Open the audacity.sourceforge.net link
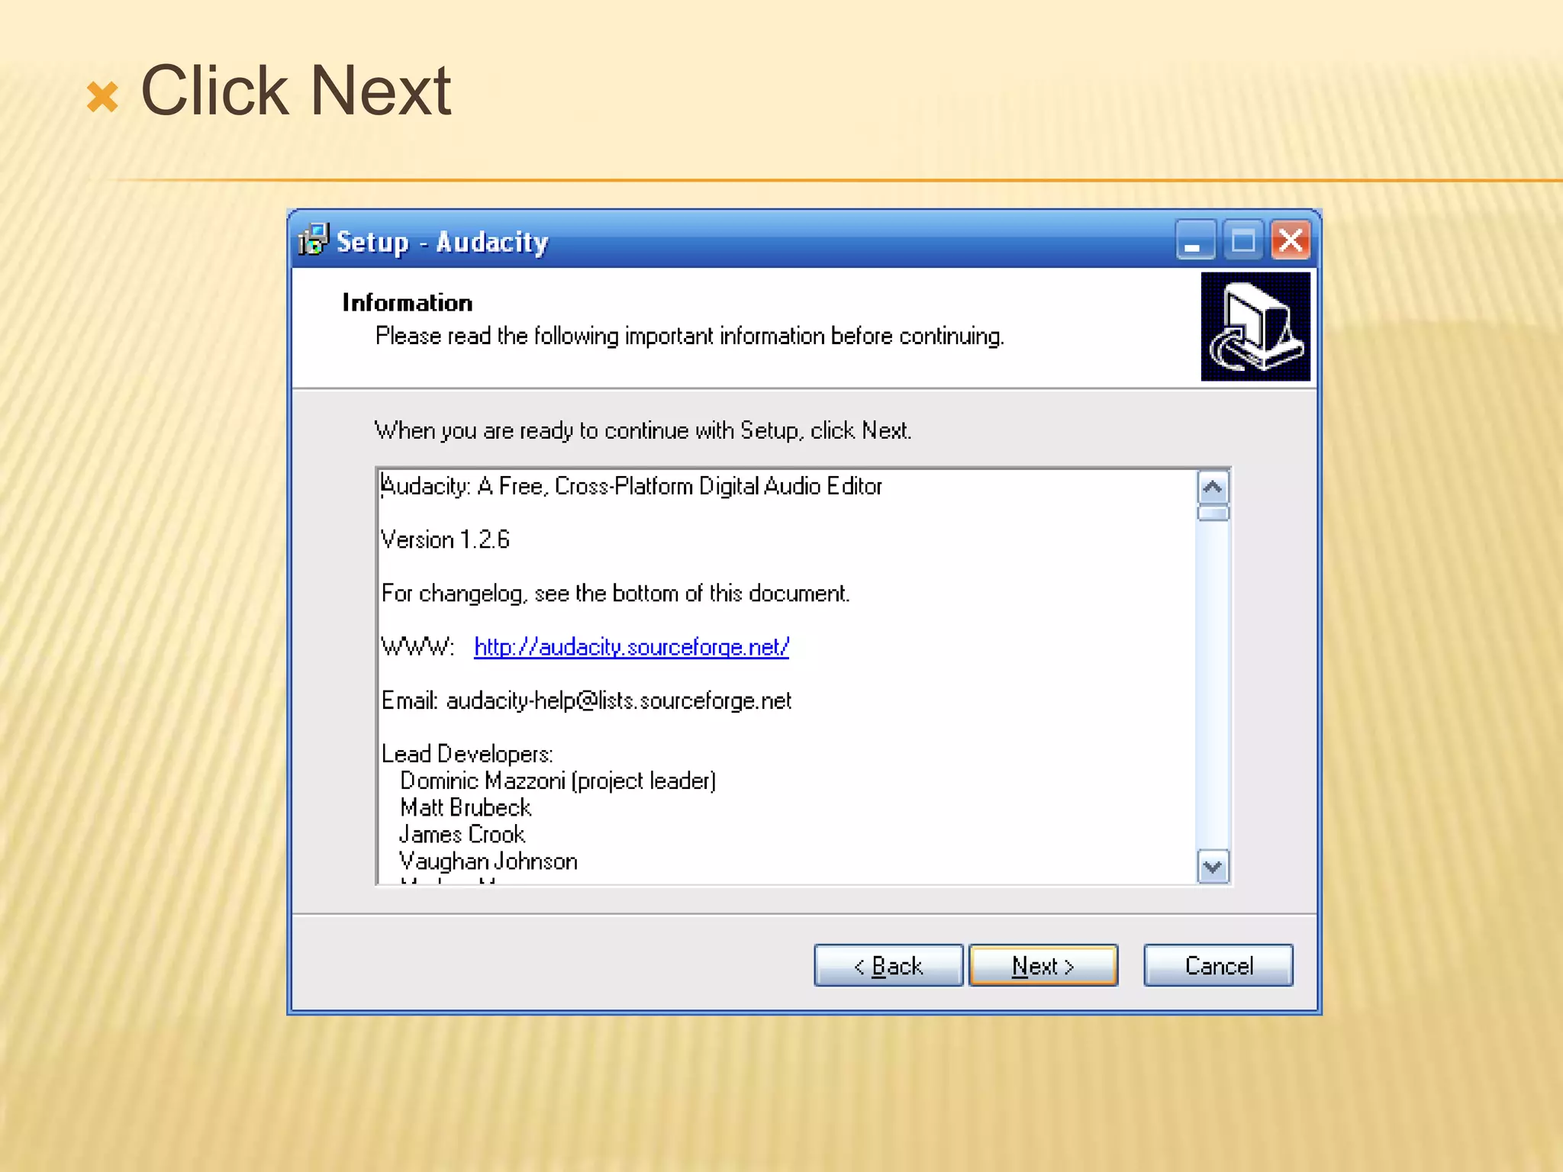This screenshot has width=1563, height=1172. 631,647
